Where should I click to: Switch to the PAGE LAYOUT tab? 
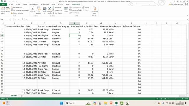34,4
